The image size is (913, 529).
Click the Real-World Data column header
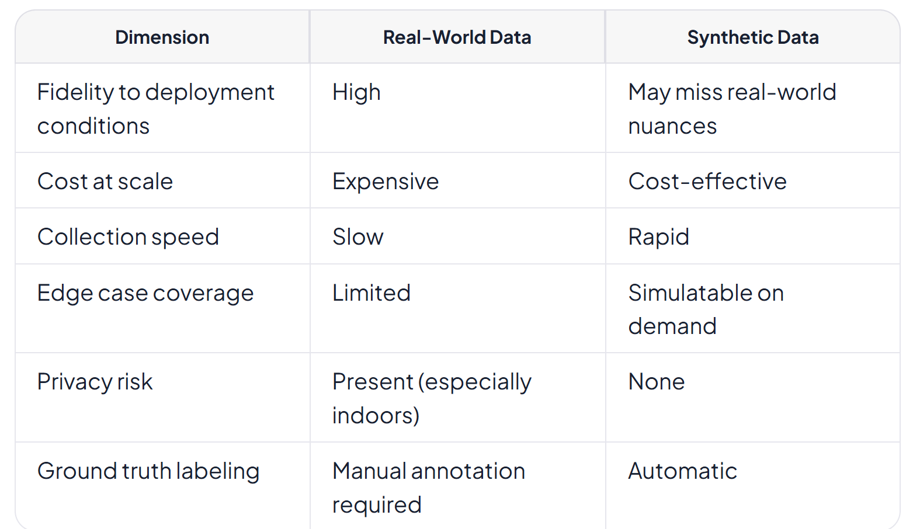pyautogui.click(x=457, y=37)
